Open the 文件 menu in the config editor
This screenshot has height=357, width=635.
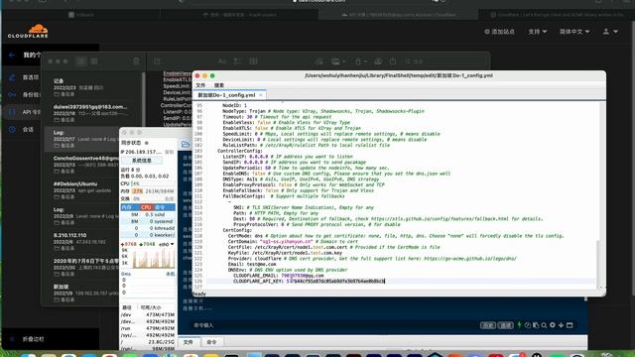coord(200,85)
